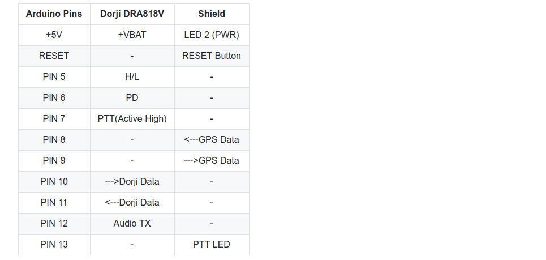Click the --->Dorji Data cell

132,182
